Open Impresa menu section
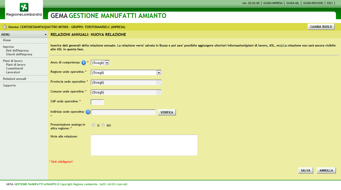This screenshot has height=190, width=341. pyautogui.click(x=8, y=47)
